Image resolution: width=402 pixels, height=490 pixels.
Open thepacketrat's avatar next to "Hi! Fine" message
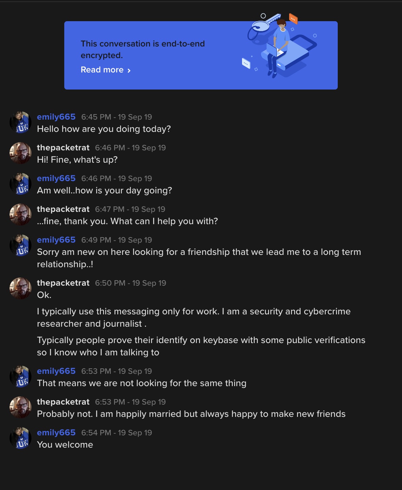[21, 153]
